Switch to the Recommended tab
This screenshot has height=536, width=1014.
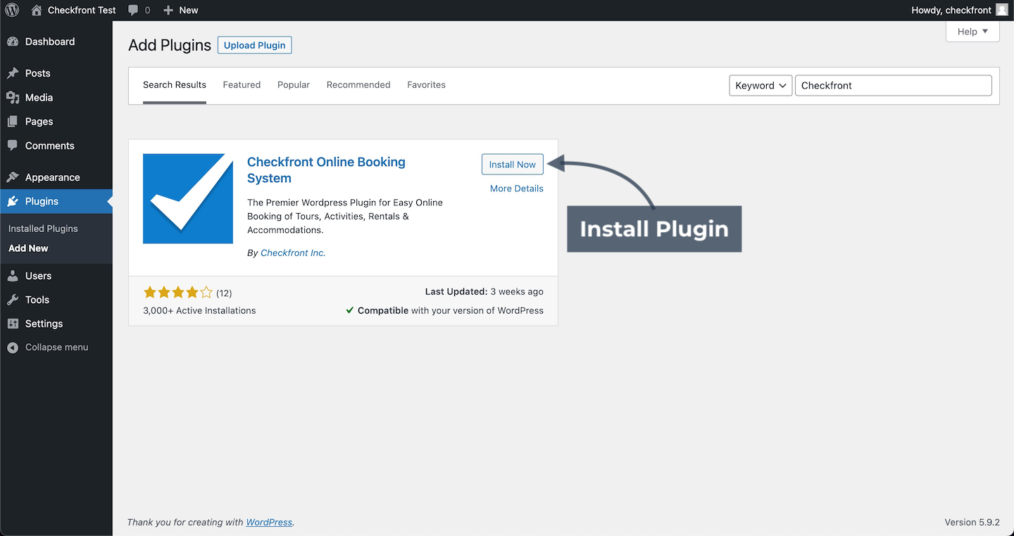point(358,85)
